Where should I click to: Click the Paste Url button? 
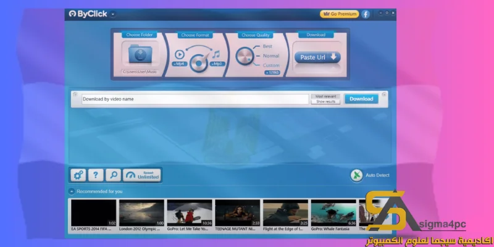317,57
